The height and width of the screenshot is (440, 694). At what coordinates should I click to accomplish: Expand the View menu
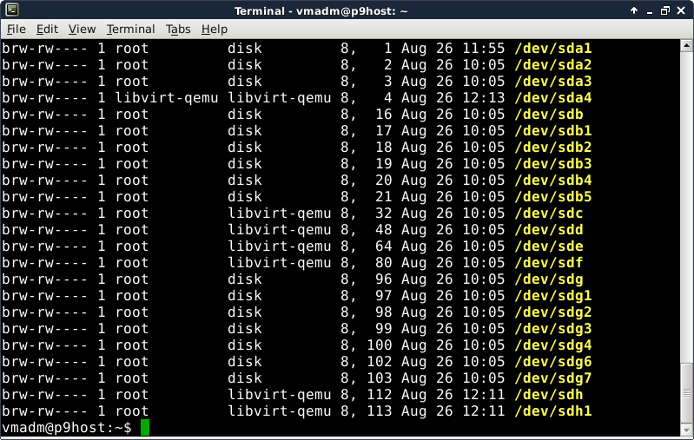(82, 30)
